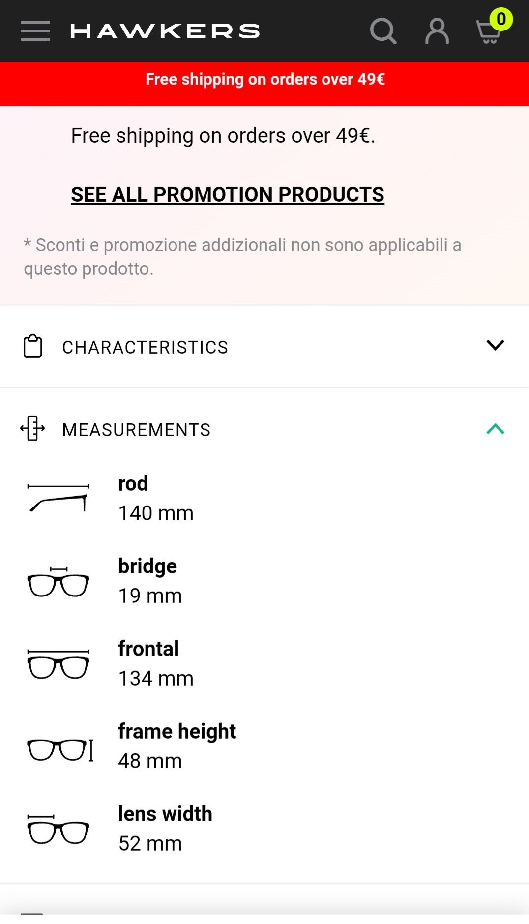
Task: Click the lens width glasses icon
Action: [x=58, y=829]
